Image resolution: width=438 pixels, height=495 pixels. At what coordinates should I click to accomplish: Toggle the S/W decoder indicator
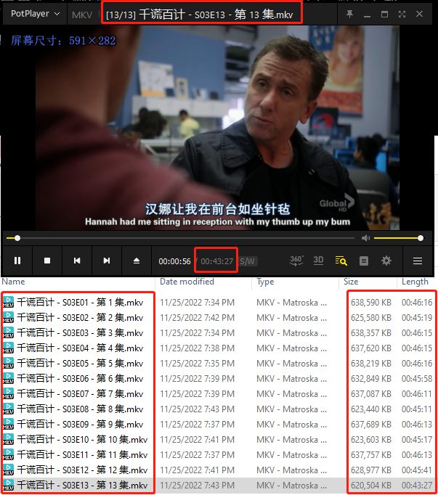[x=248, y=261]
